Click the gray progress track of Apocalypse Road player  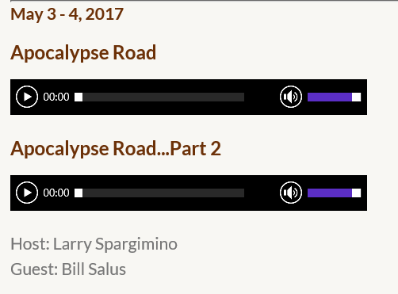click(x=163, y=97)
